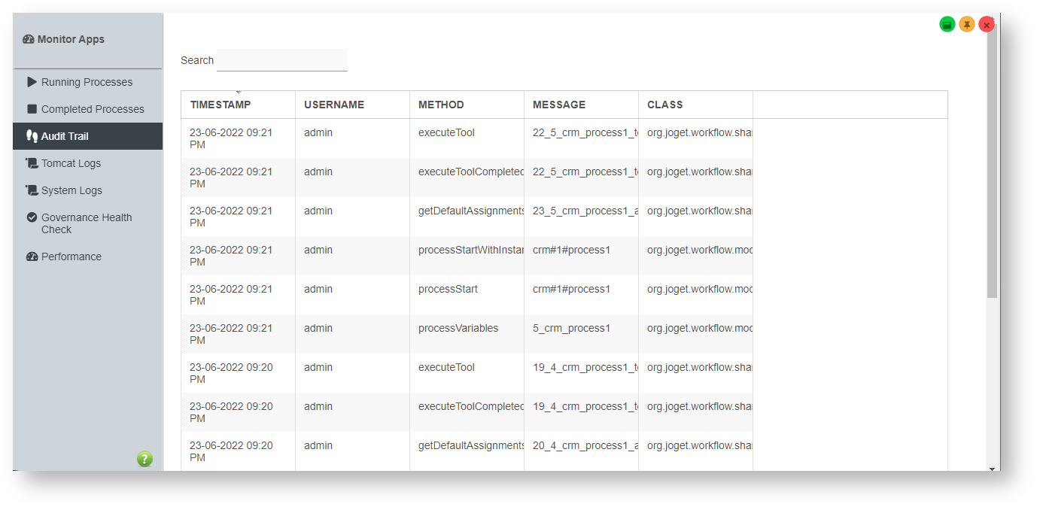Sort table by USERNAME column header
Screen dimensions: 1037x507
tap(334, 105)
